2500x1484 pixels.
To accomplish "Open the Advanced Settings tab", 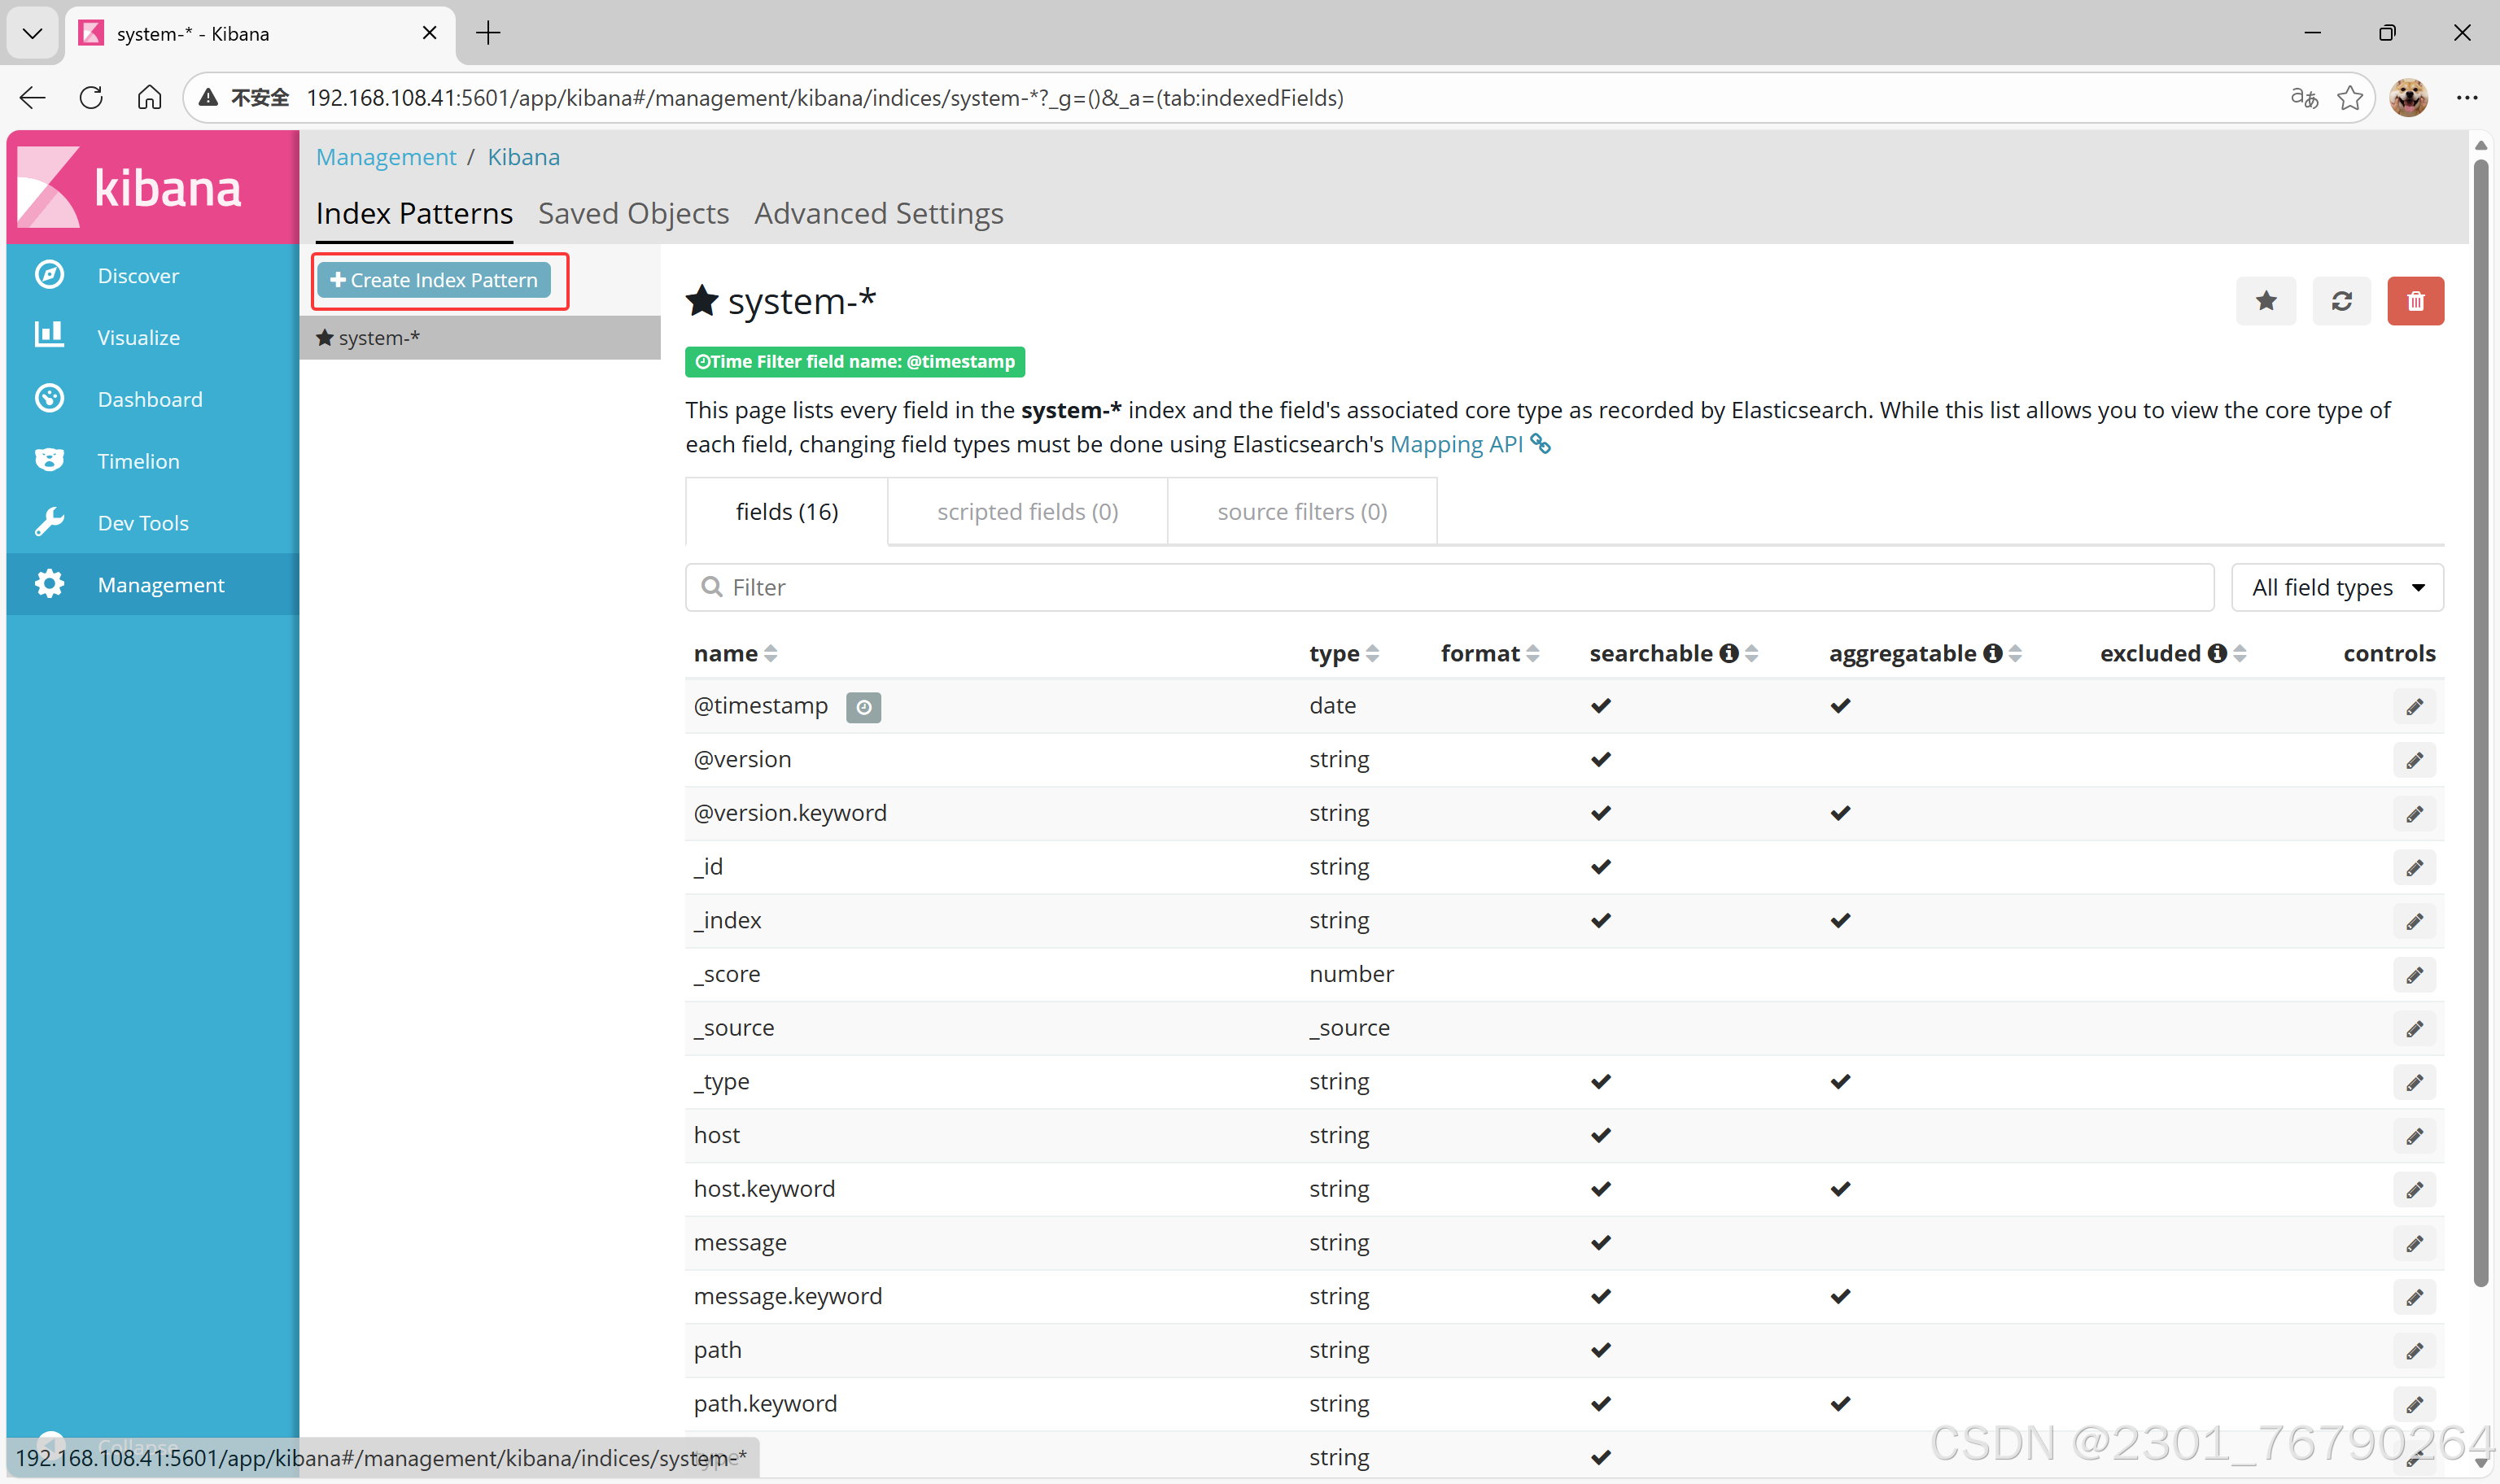I will [x=878, y=213].
